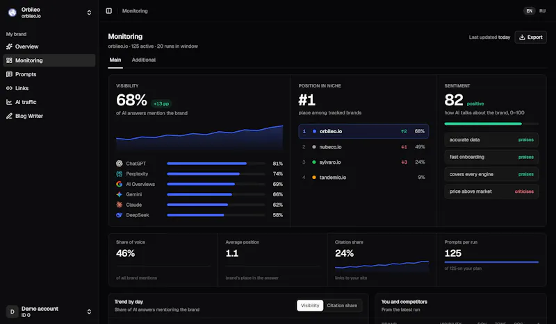This screenshot has width=556, height=324.
Task: Click the AI traffic chart icon
Action: [9, 102]
